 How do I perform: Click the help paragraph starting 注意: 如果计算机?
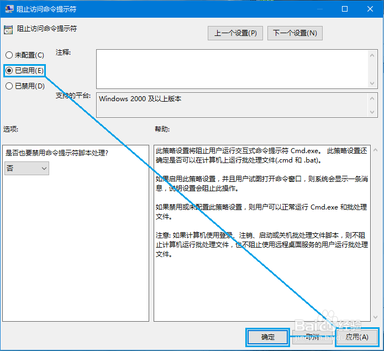click(262, 244)
